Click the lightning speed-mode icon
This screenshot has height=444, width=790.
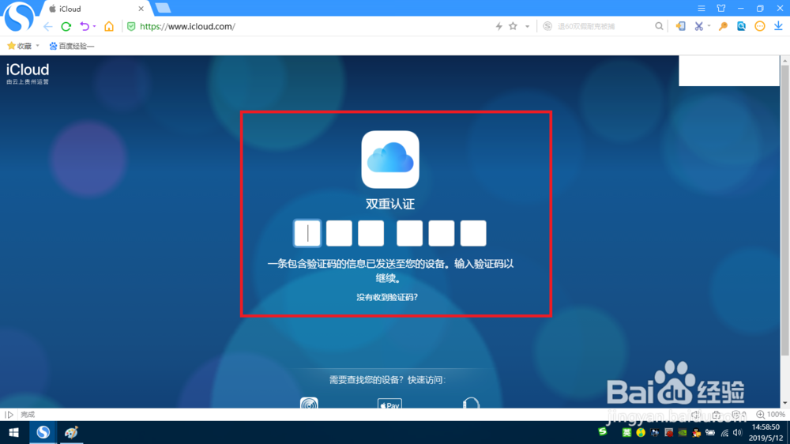[498, 26]
